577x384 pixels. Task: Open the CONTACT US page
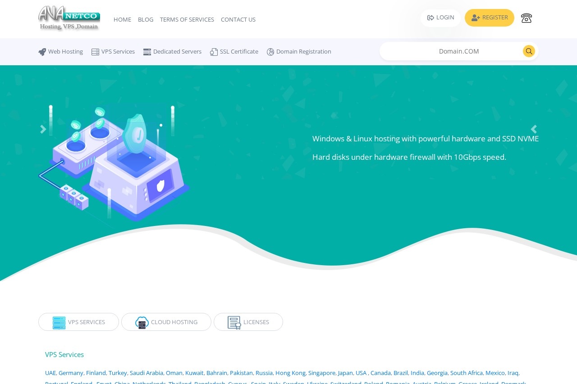click(x=238, y=19)
